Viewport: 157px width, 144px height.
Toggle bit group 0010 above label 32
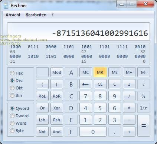(x=140, y=47)
